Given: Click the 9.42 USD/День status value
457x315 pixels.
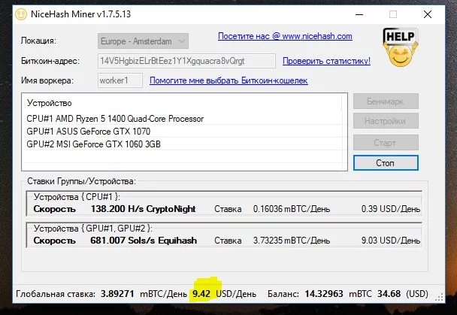Looking at the screenshot, I should pos(224,294).
